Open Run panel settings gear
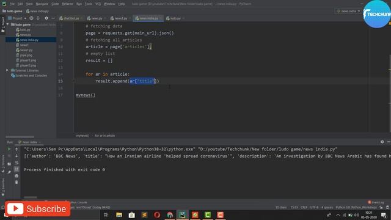 tap(382, 142)
